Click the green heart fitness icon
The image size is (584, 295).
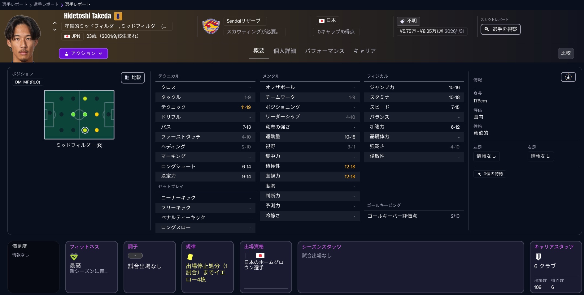pos(74,257)
